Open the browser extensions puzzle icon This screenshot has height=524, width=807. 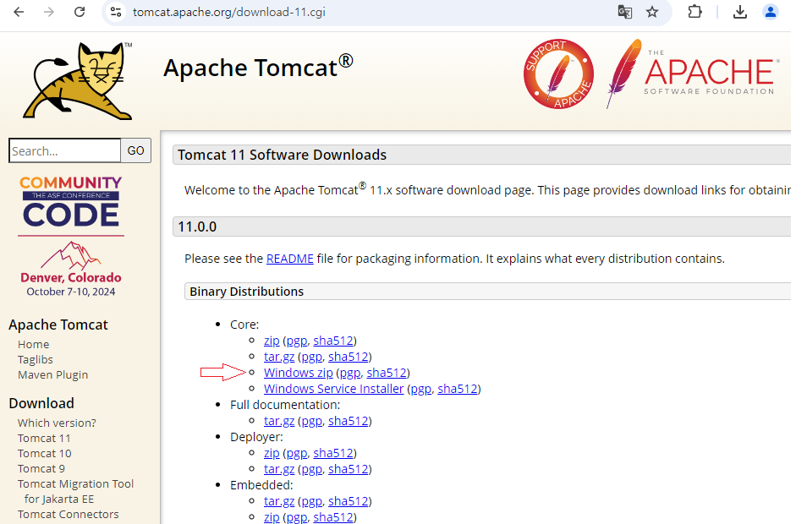694,12
